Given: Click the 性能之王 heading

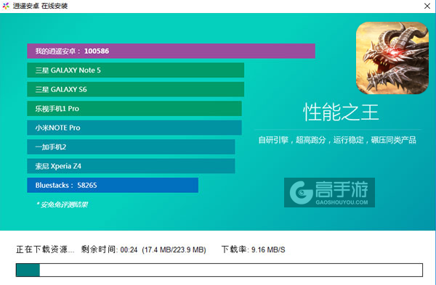Looking at the screenshot, I should [341, 112].
